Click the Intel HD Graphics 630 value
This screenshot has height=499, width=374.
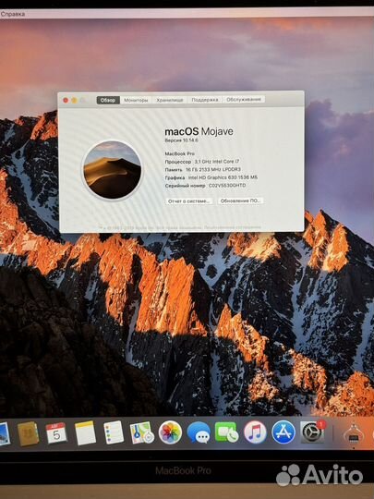coord(223,177)
